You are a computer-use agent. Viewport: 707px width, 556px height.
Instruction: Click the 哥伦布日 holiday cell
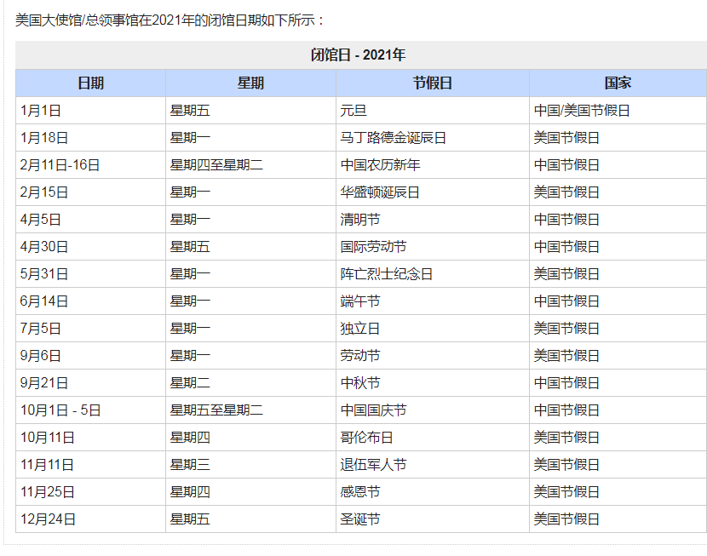coord(366,438)
